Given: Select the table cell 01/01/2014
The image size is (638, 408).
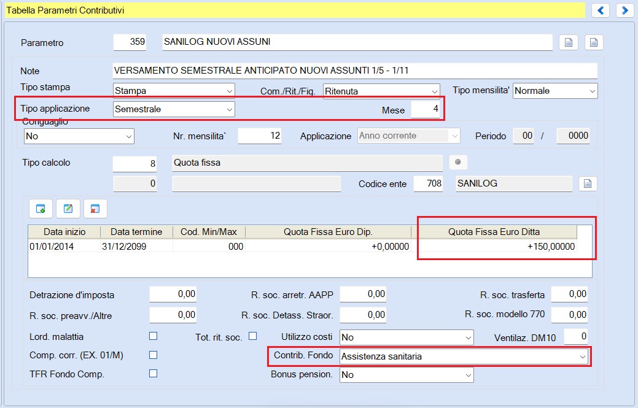Looking at the screenshot, I should coord(64,246).
